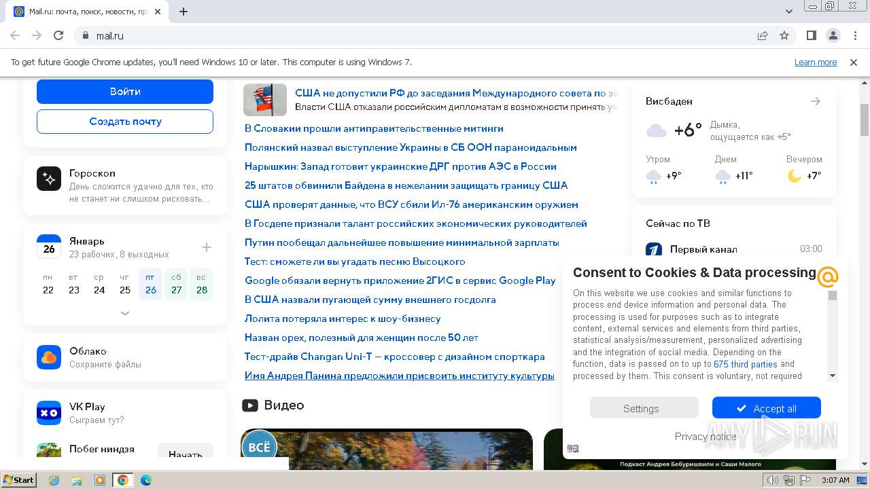Viewport: 870px width, 489px height.
Task: Click the Chrome back arrow icon
Action: [15, 35]
